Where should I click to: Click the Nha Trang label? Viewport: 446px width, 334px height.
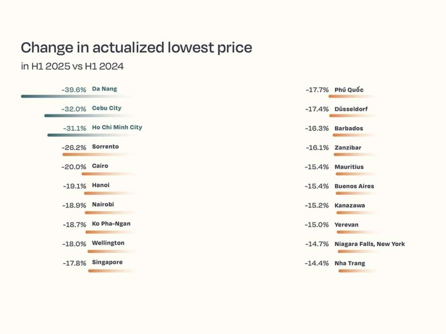pyautogui.click(x=350, y=263)
